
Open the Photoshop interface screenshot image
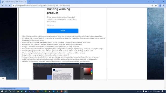63,71
